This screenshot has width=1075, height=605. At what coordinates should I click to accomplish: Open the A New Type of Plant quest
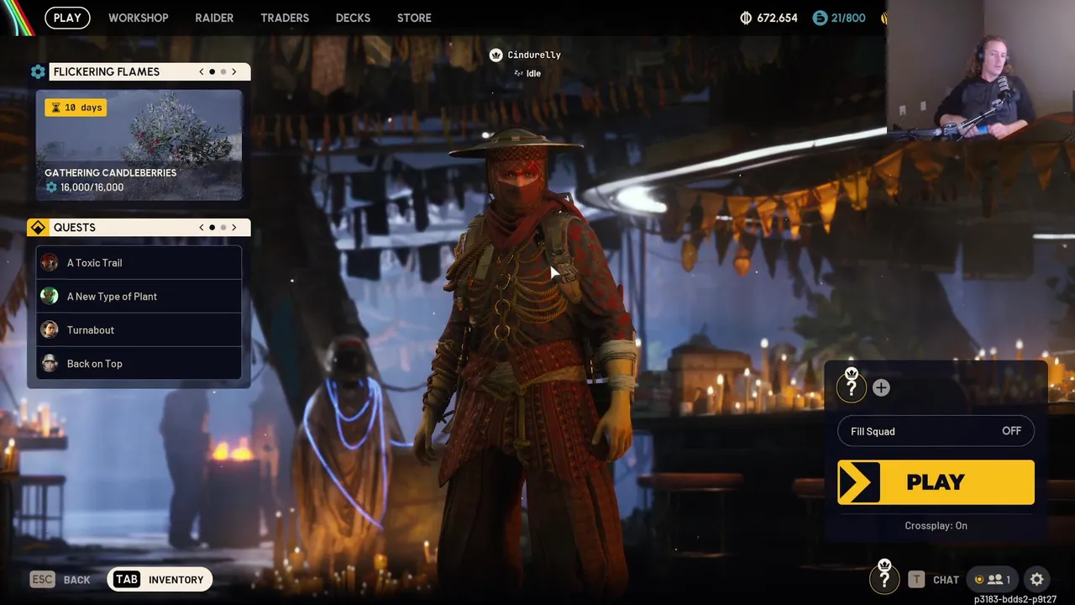click(139, 296)
